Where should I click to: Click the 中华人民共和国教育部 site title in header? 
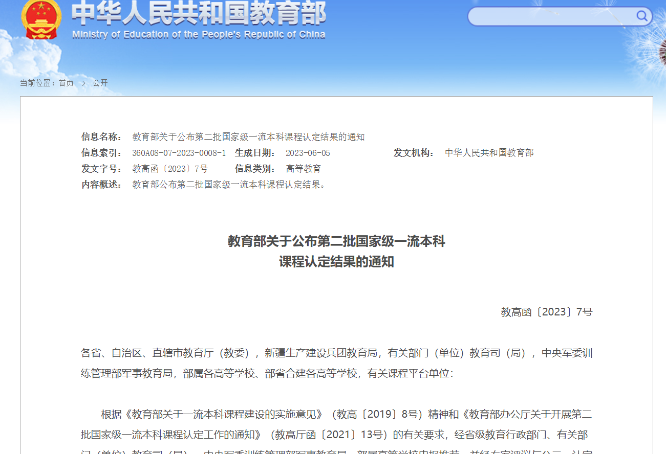coord(199,14)
